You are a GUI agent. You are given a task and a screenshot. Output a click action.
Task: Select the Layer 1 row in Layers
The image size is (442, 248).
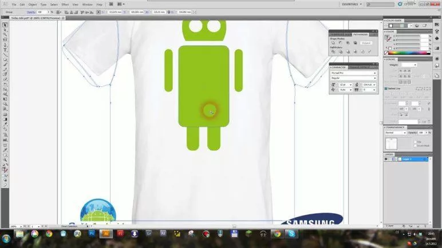(406, 159)
